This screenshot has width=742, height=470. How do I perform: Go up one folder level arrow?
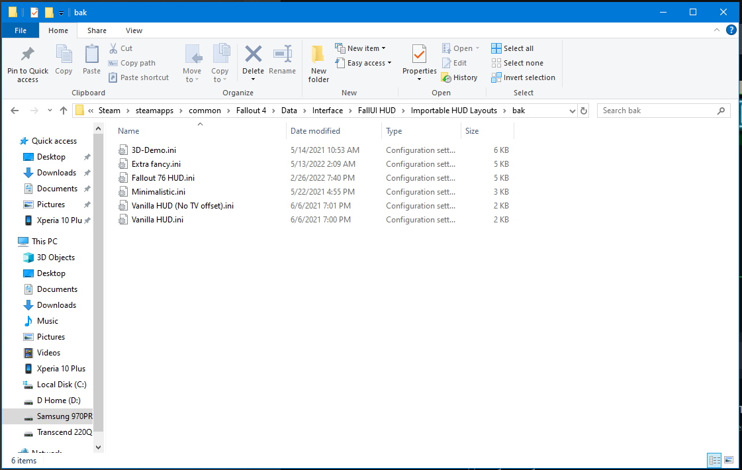click(64, 111)
